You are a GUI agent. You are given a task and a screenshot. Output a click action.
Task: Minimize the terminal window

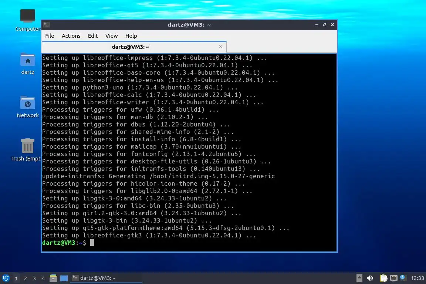[317, 25]
